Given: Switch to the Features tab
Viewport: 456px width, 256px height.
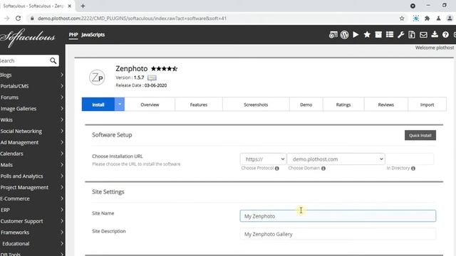Looking at the screenshot, I should point(199,105).
